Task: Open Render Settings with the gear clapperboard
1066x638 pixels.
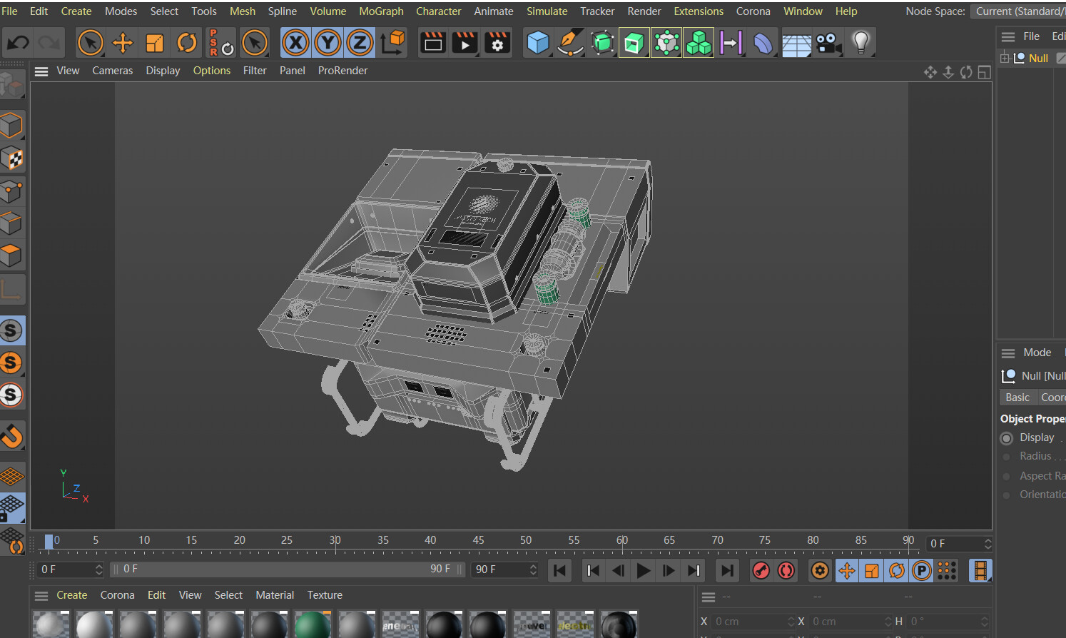Action: [x=497, y=43]
